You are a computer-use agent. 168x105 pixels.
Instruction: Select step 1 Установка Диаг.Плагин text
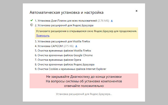[66, 21]
